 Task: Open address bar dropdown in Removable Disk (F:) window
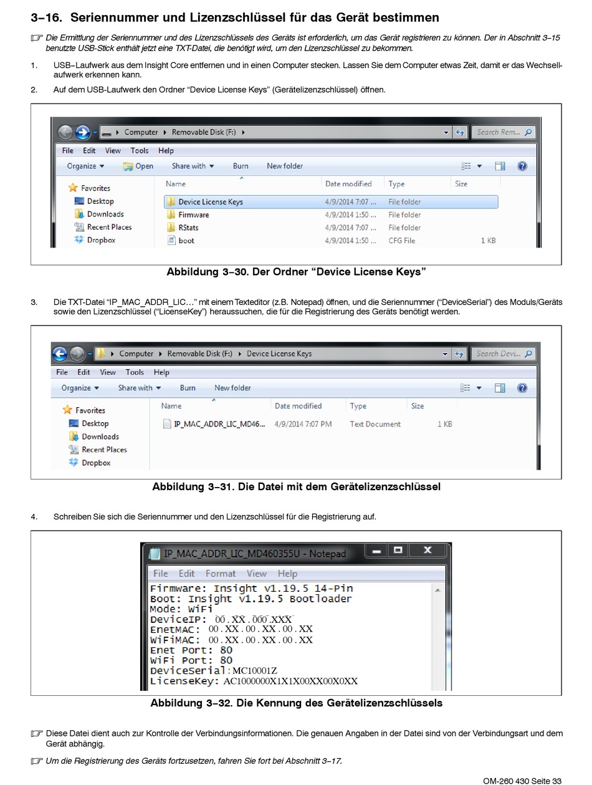tap(446, 132)
